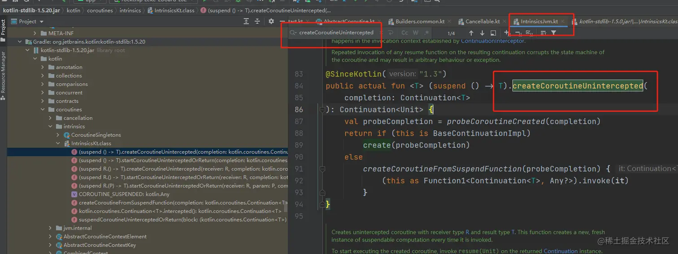Open Project panel settings gear
The width and height of the screenshot is (678, 254).
tap(271, 21)
